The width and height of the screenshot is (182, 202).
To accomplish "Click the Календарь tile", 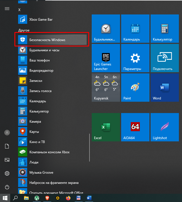I will click(x=135, y=29).
